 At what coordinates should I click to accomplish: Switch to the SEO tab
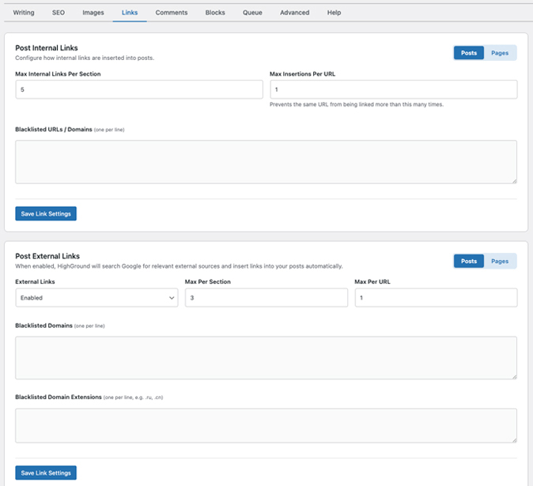(x=59, y=13)
